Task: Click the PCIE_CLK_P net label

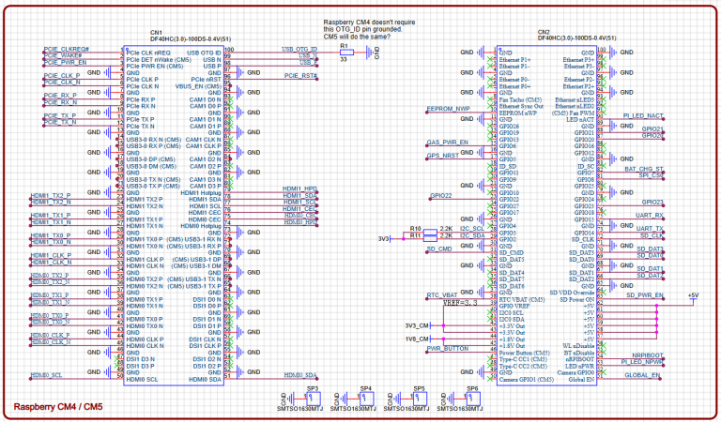Action: [62, 76]
